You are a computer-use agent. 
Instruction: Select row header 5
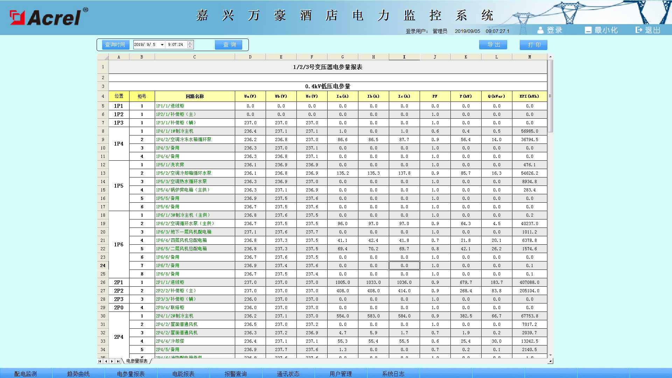(x=103, y=106)
